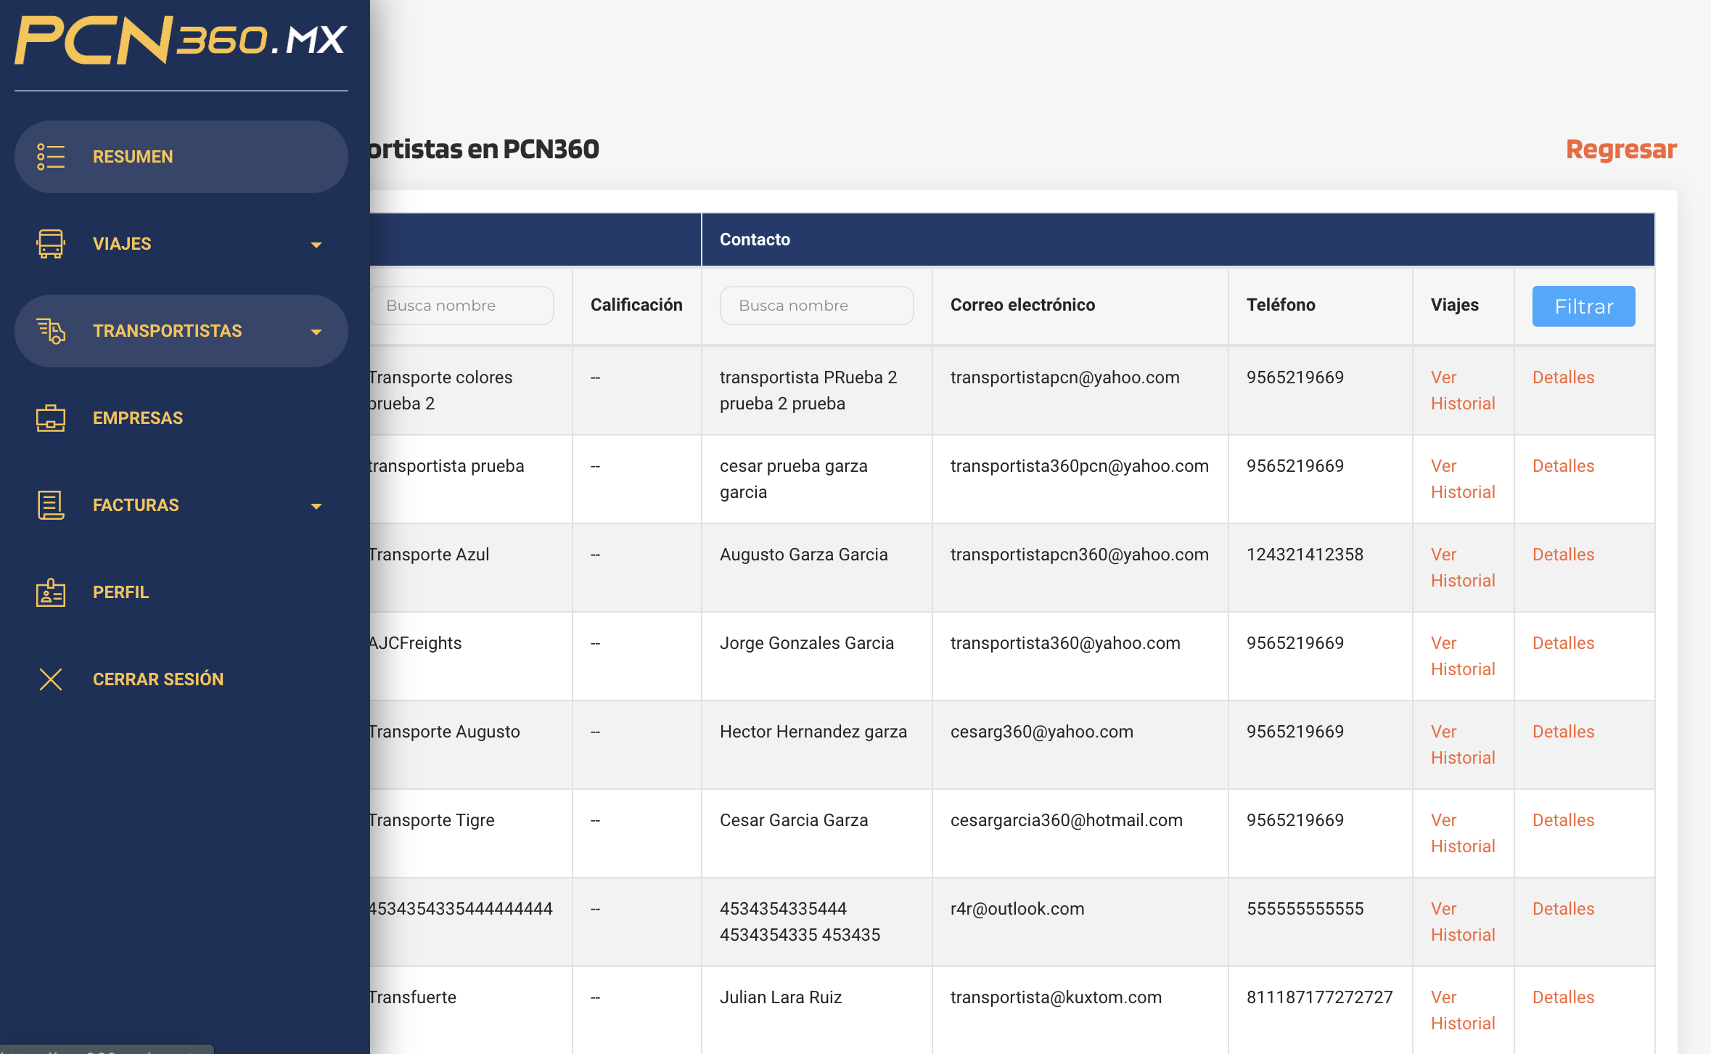Click contact name Hector Hernandez garza

813,732
